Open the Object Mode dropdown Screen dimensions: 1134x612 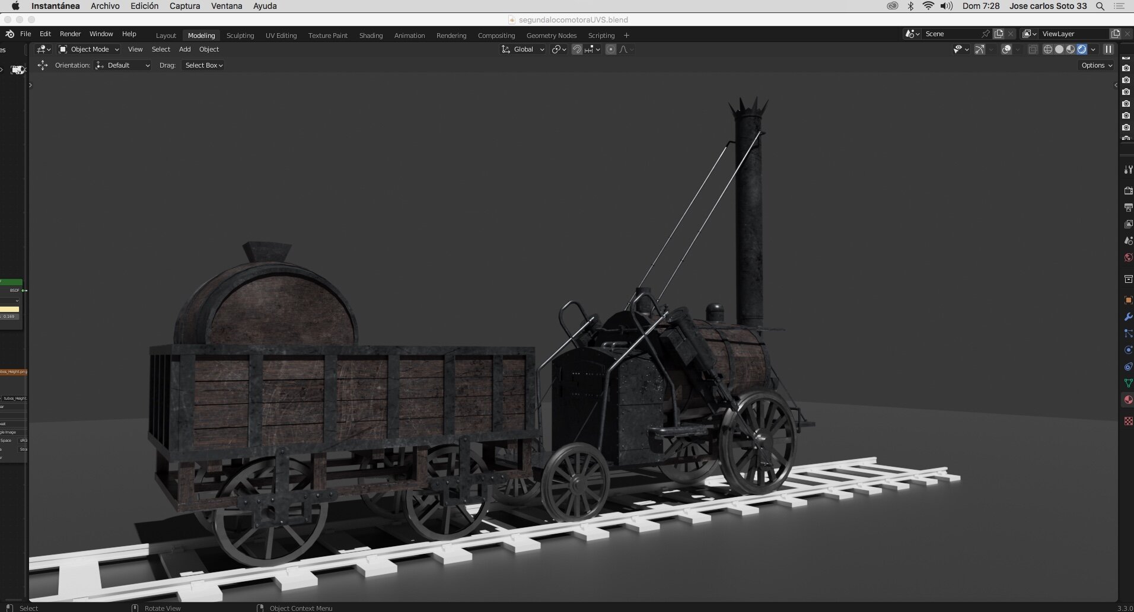point(89,49)
